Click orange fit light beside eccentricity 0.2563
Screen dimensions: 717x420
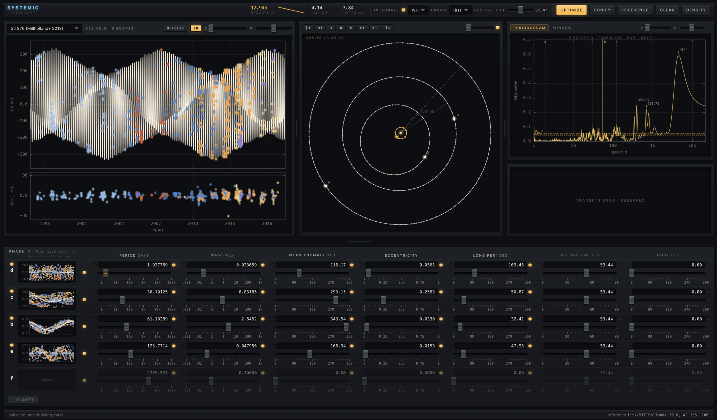[441, 292]
